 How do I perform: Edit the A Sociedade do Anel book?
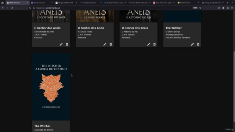pos(61,44)
